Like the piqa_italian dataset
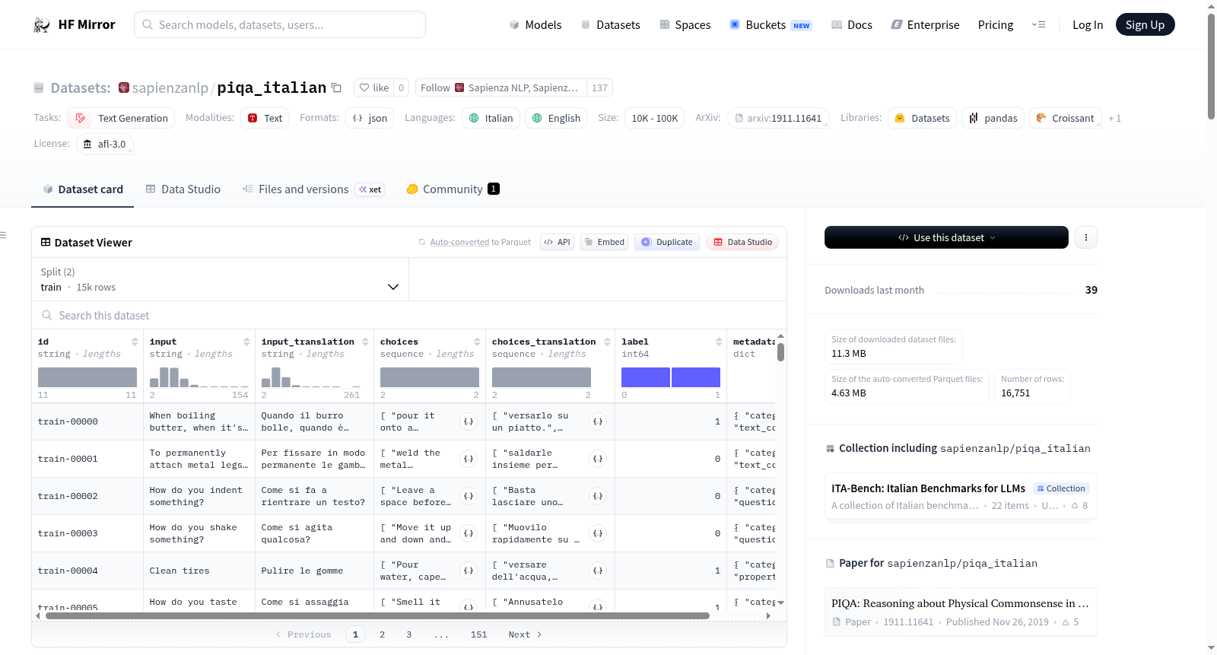The width and height of the screenshot is (1217, 655). tap(374, 87)
